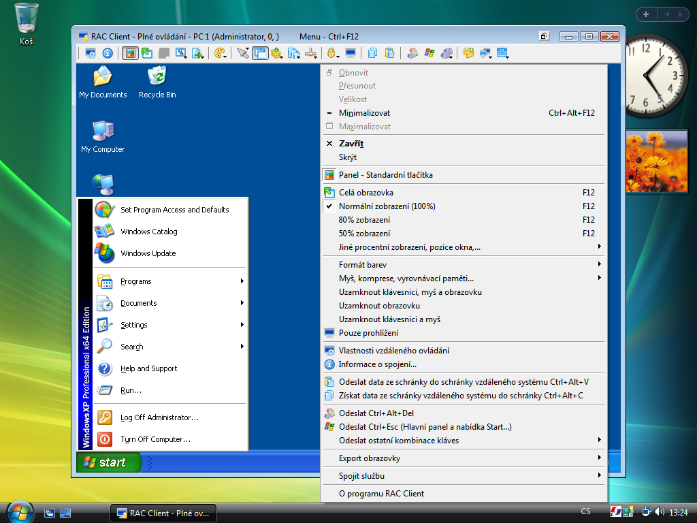Click network icon in system tray
This screenshot has height=523, width=697.
pos(647,512)
